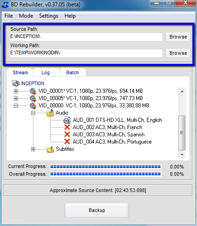Enable the AUD_003 Spanish track via red X
The height and width of the screenshot is (226, 197).
point(67,135)
